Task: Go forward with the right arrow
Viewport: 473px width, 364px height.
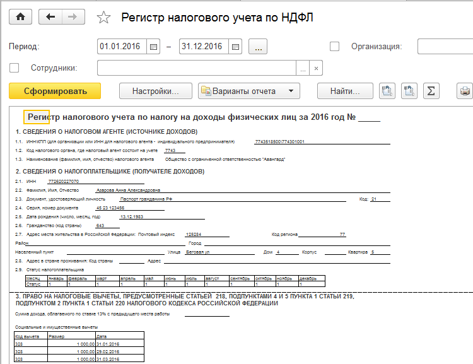Action: [73, 18]
